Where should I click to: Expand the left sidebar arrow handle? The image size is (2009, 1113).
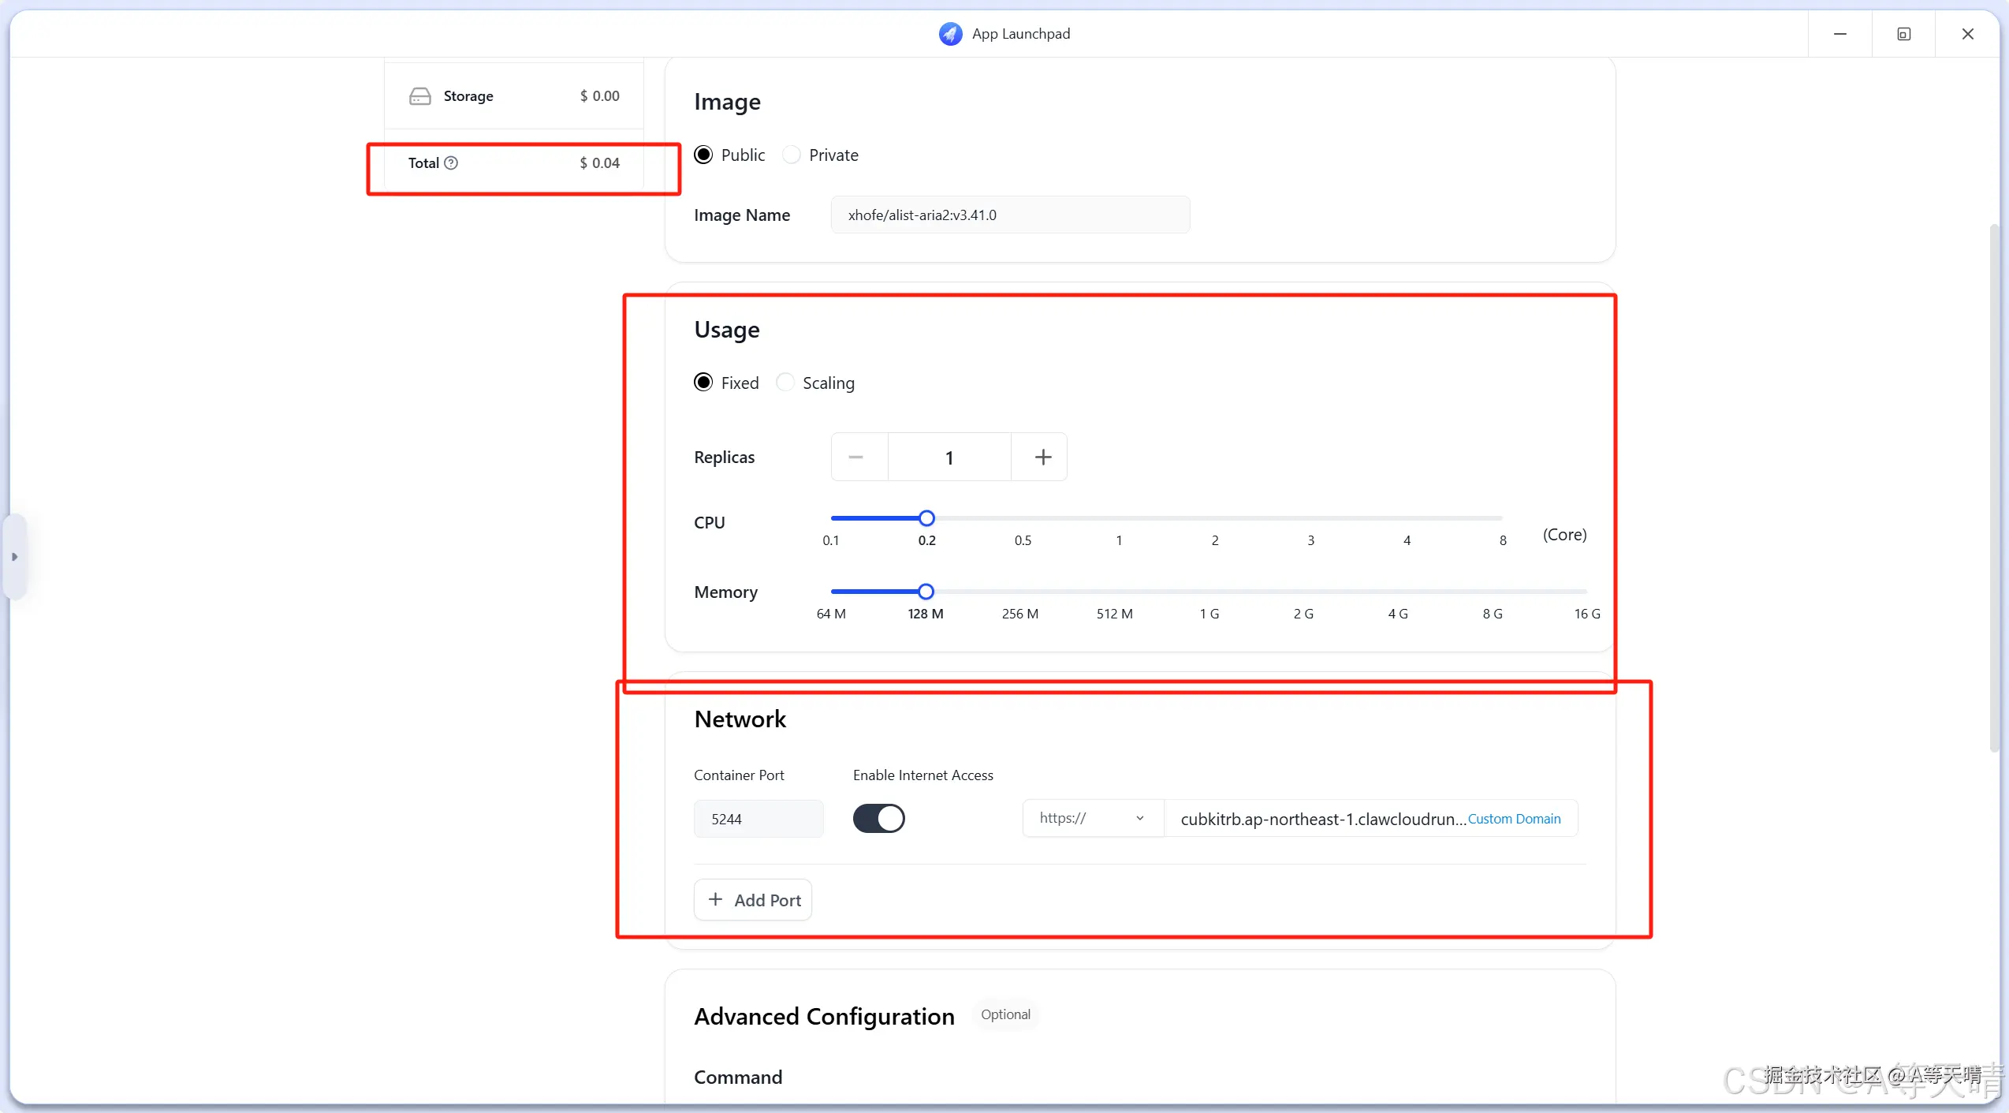pyautogui.click(x=14, y=557)
